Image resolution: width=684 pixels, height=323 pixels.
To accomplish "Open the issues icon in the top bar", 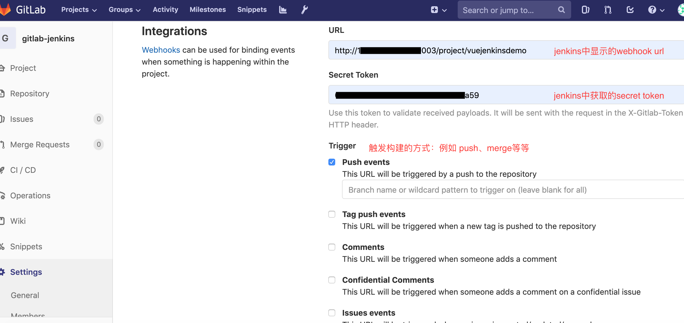I will coord(585,9).
